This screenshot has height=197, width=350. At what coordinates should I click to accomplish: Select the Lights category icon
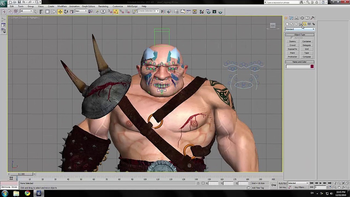[x=296, y=24]
